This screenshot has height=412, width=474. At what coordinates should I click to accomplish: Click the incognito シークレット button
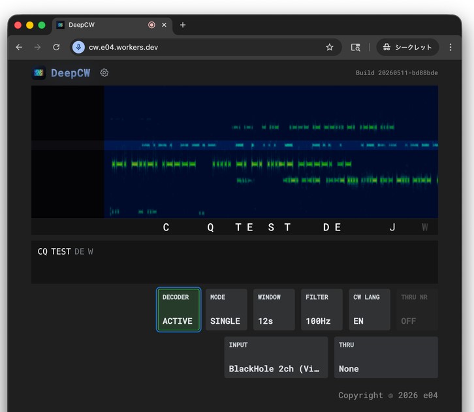(x=407, y=47)
